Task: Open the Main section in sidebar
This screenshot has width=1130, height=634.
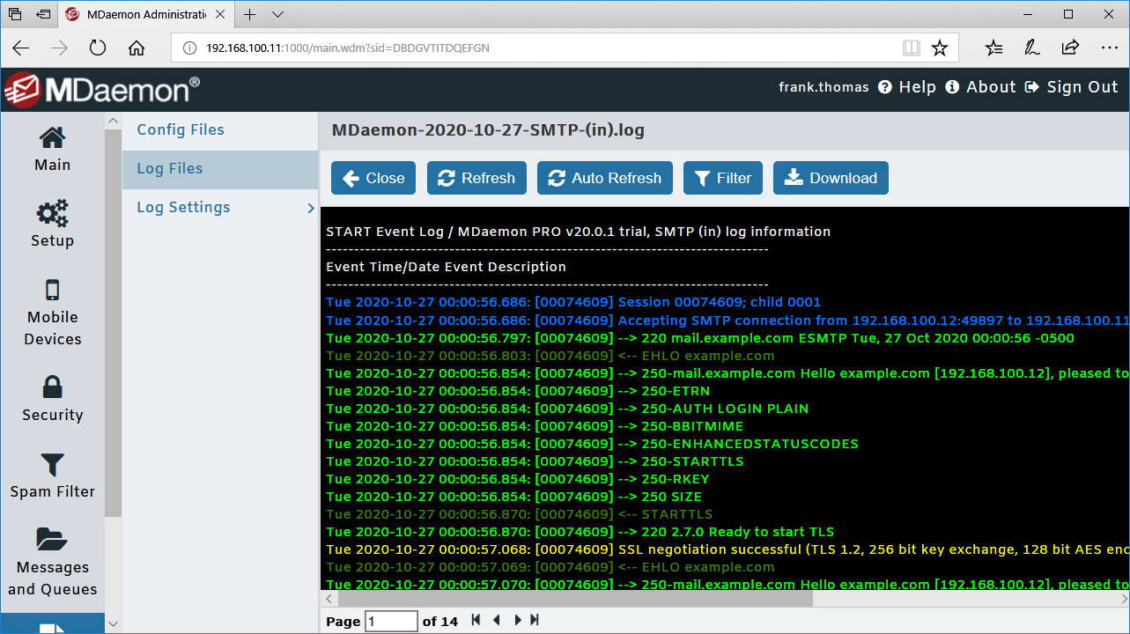Action: tap(52, 149)
